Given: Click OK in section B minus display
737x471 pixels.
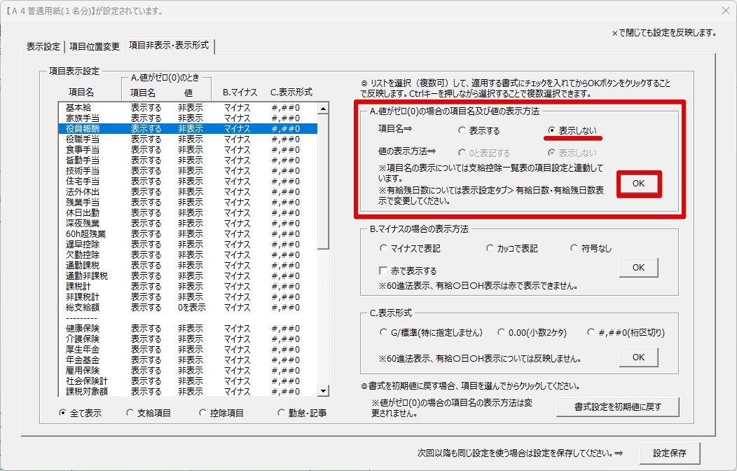Looking at the screenshot, I should (638, 268).
